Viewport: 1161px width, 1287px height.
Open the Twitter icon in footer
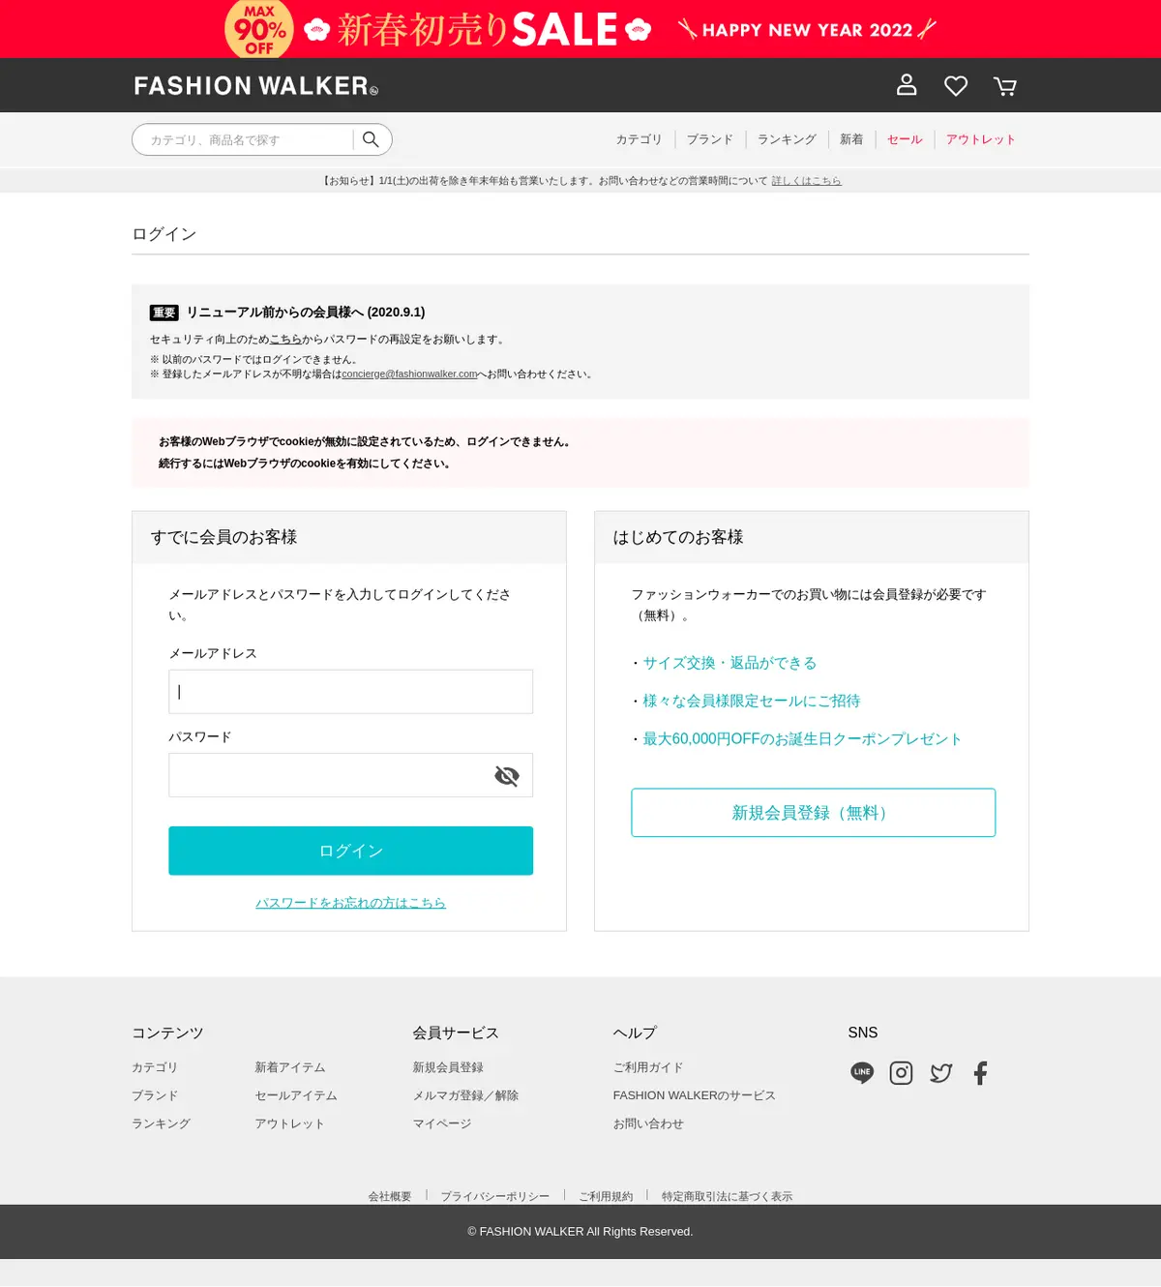click(x=940, y=1072)
